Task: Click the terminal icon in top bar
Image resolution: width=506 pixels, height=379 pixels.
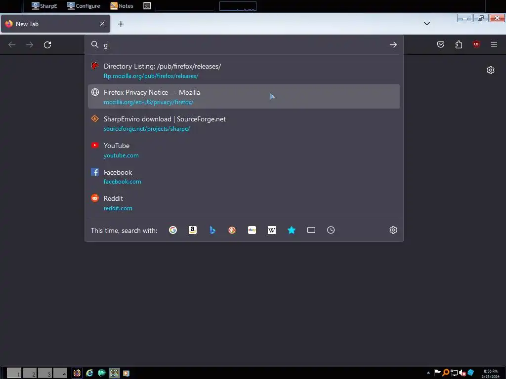Action: pyautogui.click(x=147, y=6)
